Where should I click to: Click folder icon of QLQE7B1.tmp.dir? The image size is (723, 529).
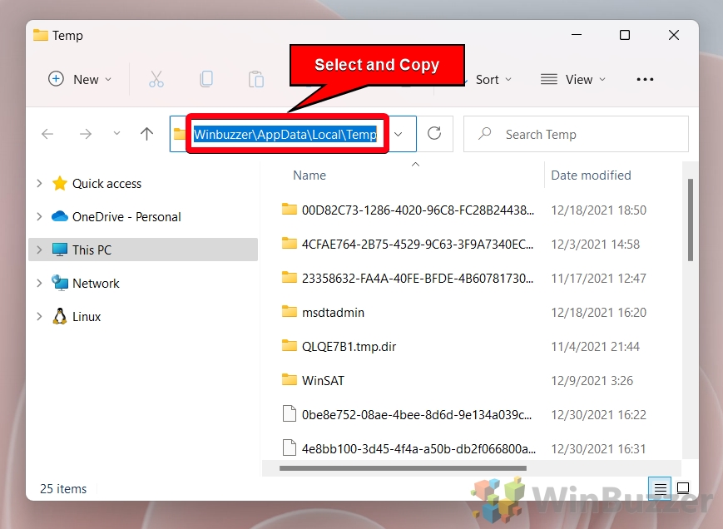click(x=289, y=346)
